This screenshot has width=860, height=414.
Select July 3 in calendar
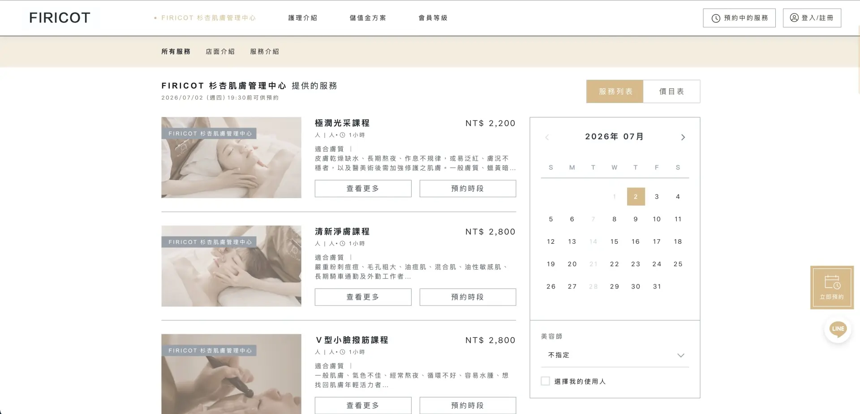click(x=657, y=197)
